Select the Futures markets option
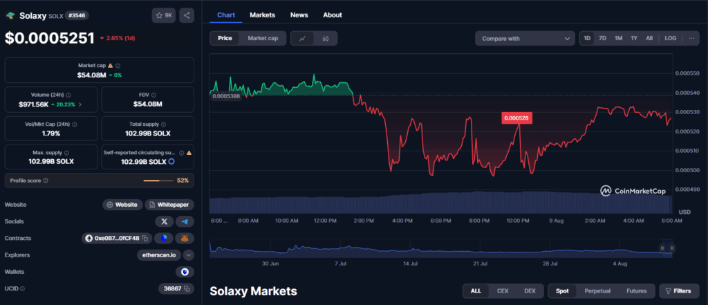 [636, 291]
